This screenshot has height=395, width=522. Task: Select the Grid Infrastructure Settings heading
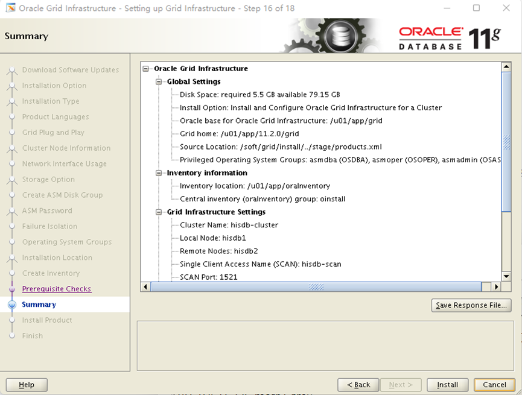pos(216,212)
